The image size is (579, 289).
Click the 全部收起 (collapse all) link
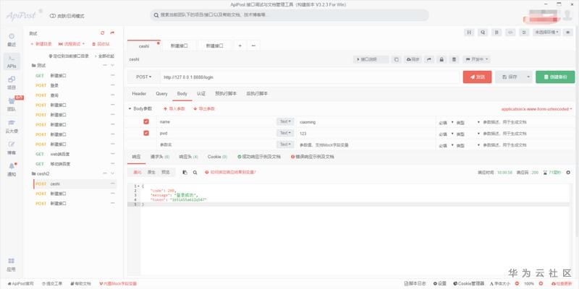click(x=104, y=56)
